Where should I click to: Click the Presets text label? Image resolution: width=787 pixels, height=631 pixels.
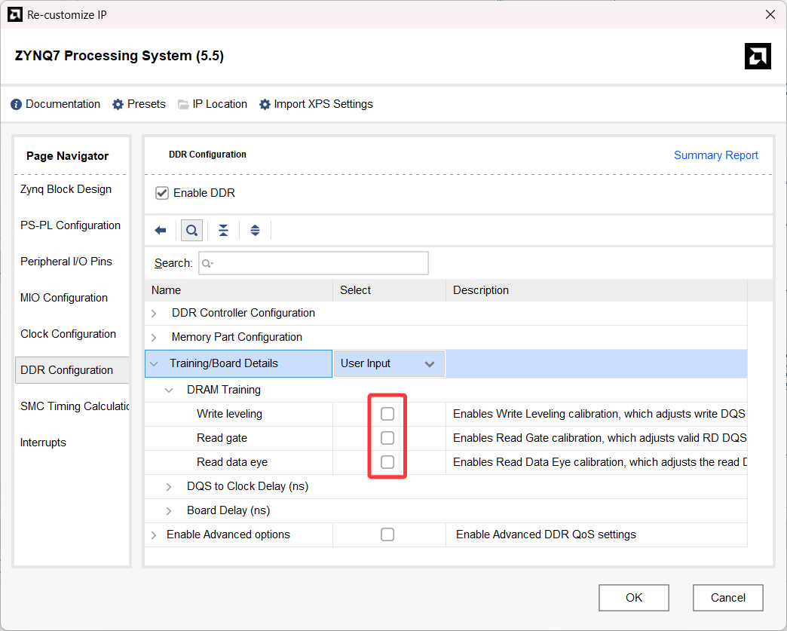click(x=146, y=104)
